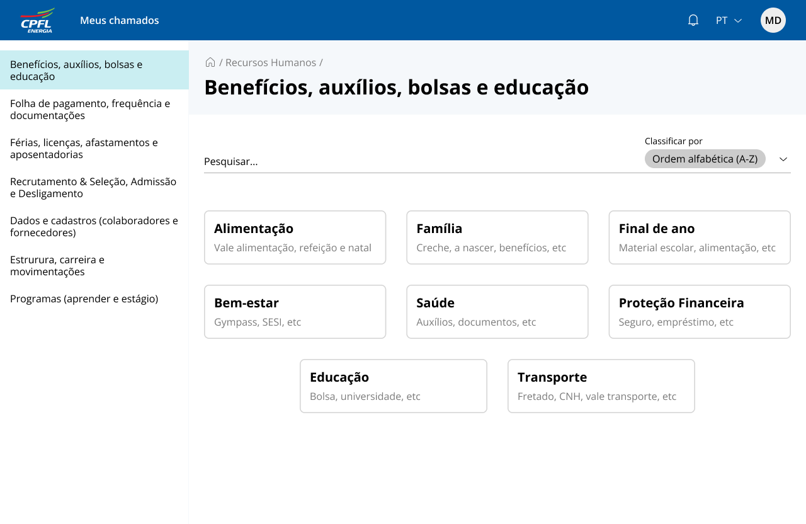The image size is (806, 524).
Task: Open the Transporte card
Action: 601,386
